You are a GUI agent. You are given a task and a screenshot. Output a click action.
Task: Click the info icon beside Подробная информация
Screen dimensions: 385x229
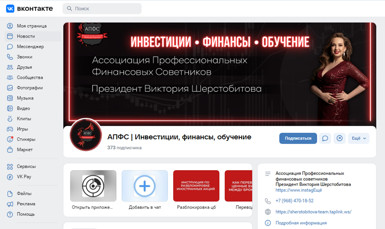(x=268, y=223)
